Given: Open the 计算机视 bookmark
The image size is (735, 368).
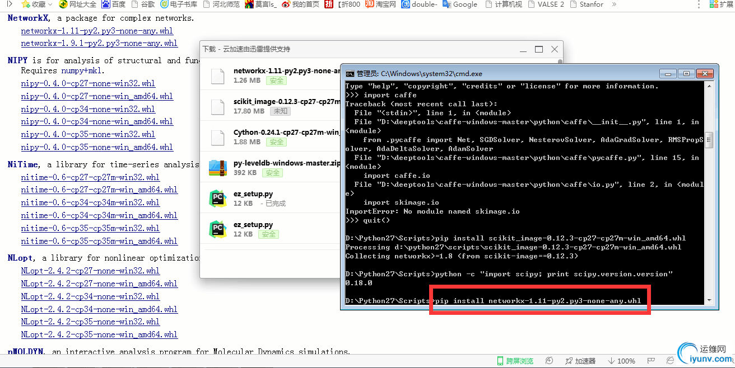Looking at the screenshot, I should click(x=503, y=4).
